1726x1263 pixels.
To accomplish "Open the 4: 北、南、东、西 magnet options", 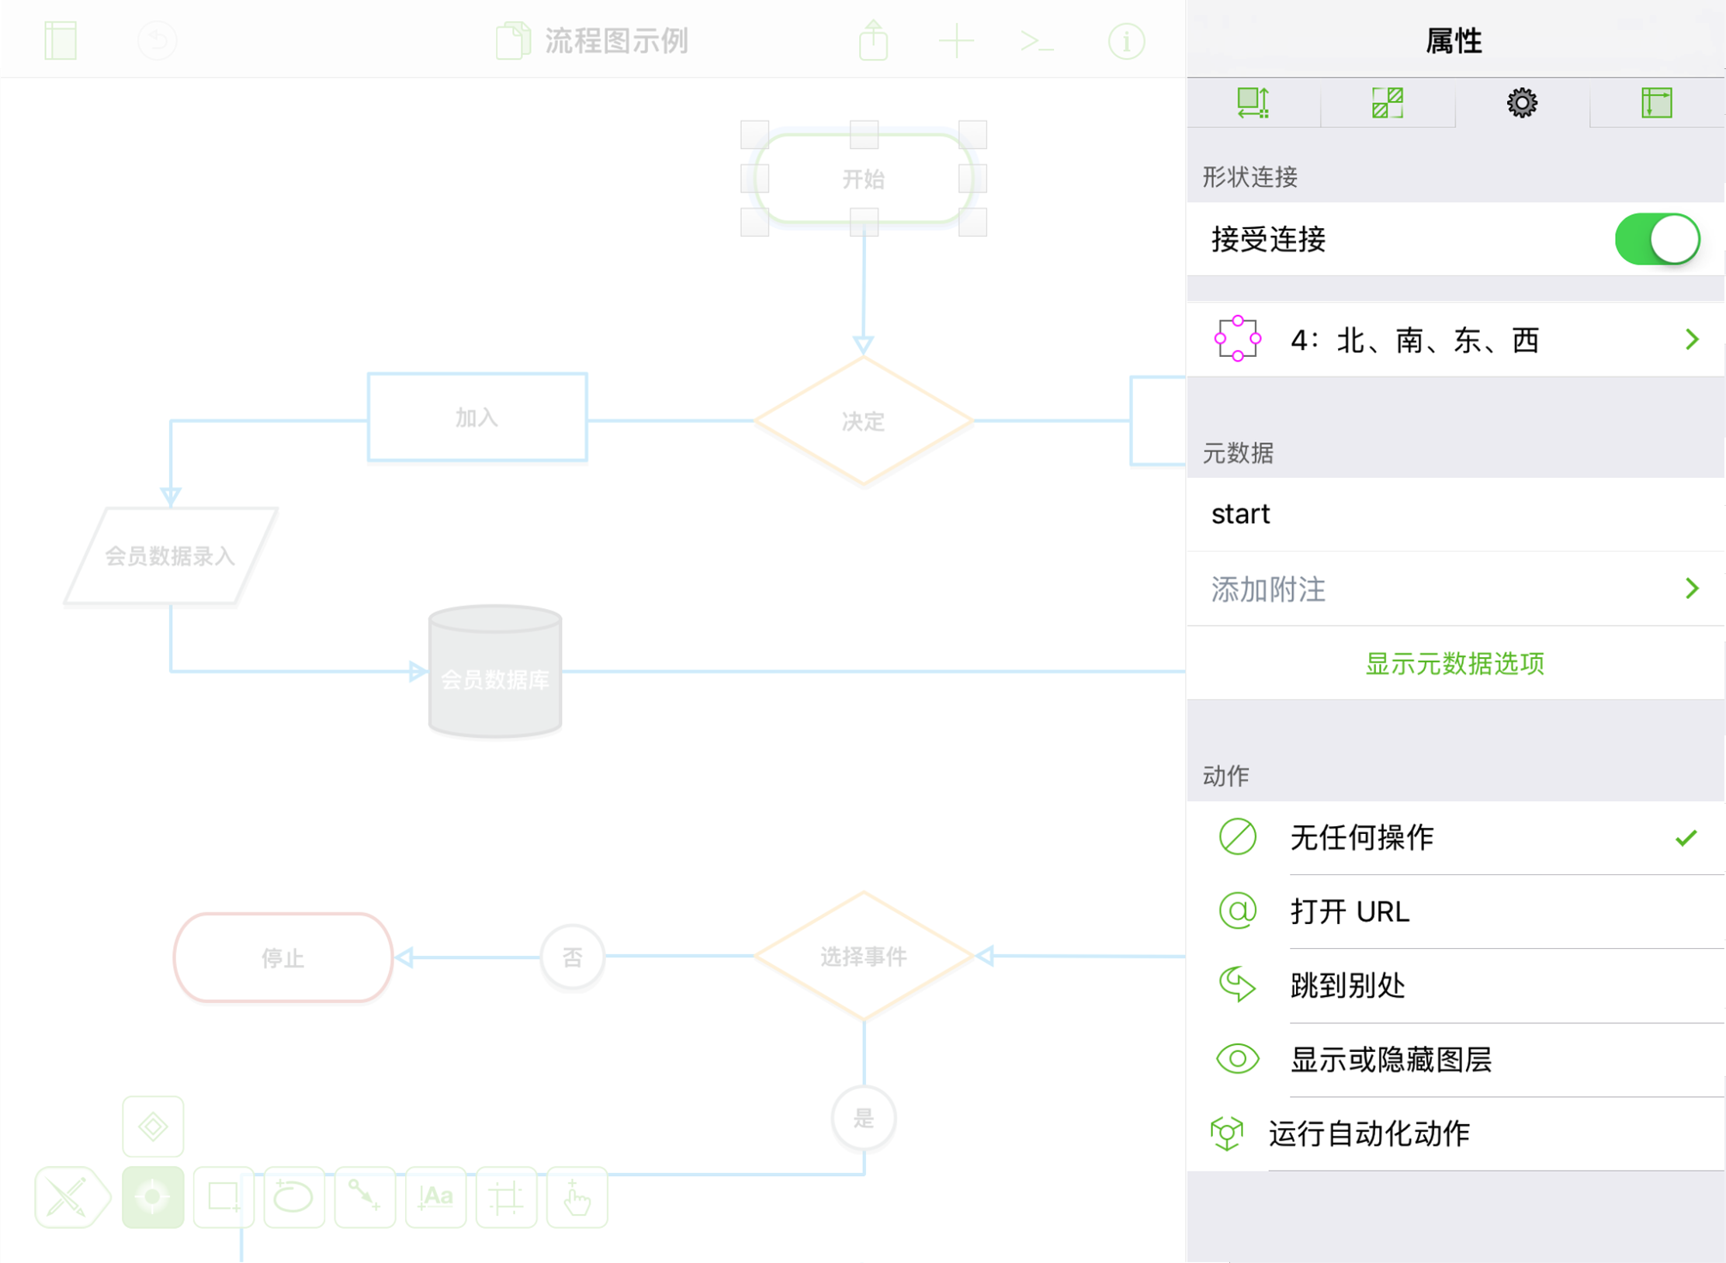I will [x=1455, y=340].
